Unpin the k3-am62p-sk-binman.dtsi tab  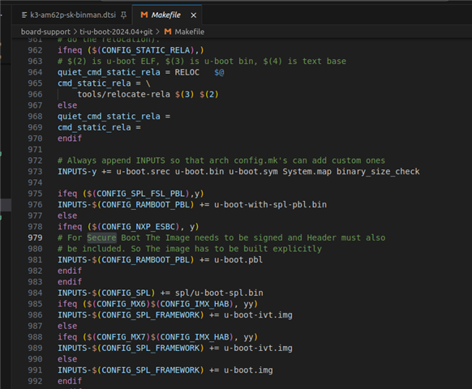[x=123, y=15]
